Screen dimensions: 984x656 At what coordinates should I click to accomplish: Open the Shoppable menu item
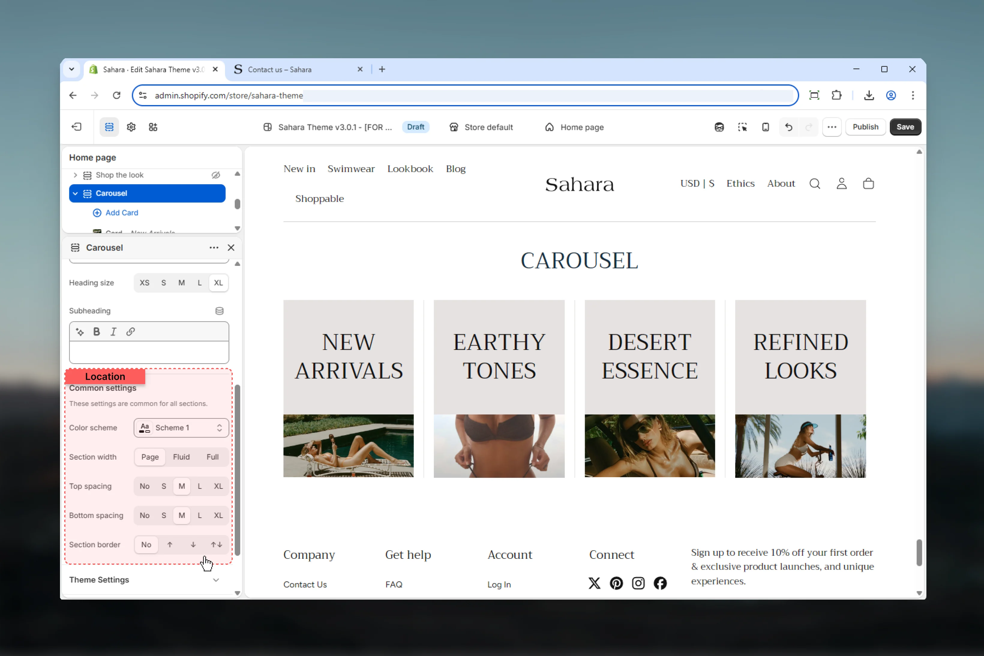(319, 198)
